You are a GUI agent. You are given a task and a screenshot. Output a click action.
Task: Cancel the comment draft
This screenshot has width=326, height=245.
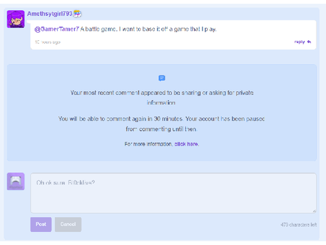click(68, 225)
